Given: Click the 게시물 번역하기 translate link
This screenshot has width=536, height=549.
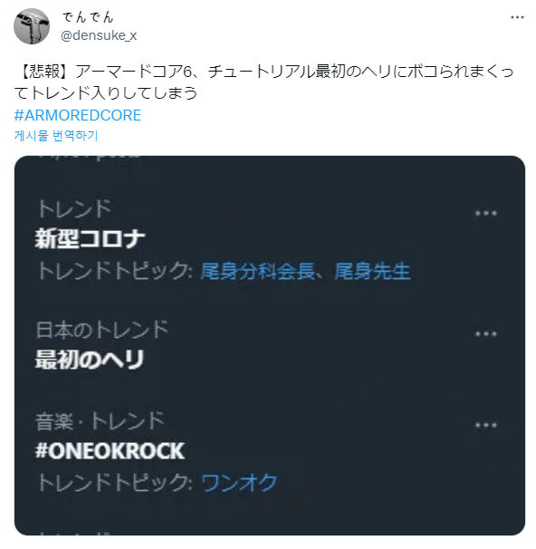Looking at the screenshot, I should [56, 136].
